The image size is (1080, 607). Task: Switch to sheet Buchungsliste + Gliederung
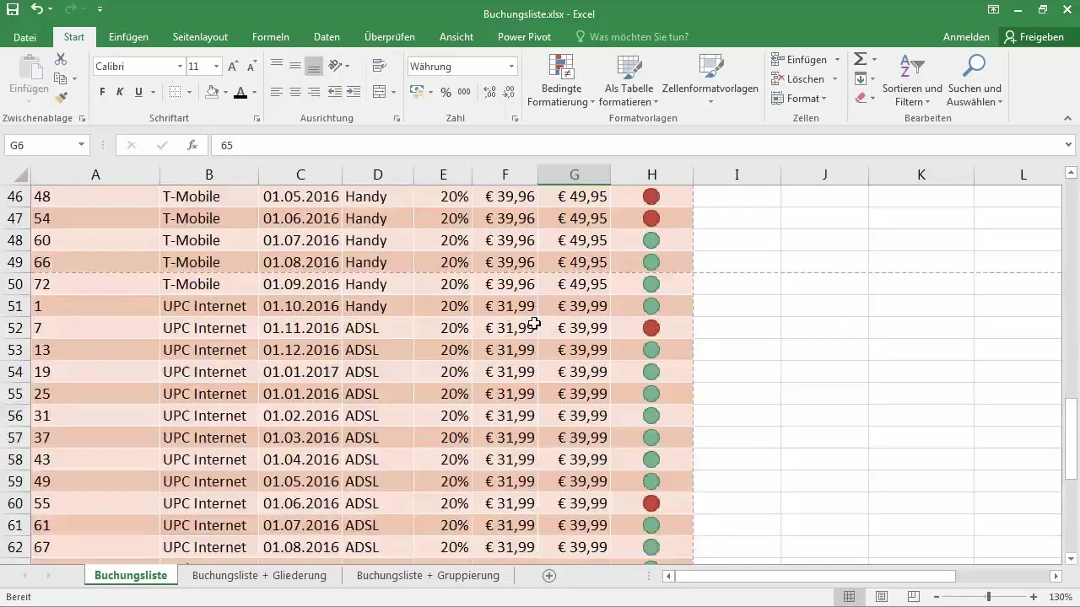point(259,576)
